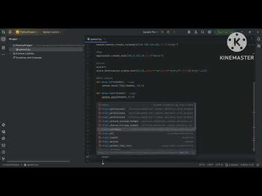Click the green free trial button
Viewport: 262px width, 196px height.
click(225, 32)
